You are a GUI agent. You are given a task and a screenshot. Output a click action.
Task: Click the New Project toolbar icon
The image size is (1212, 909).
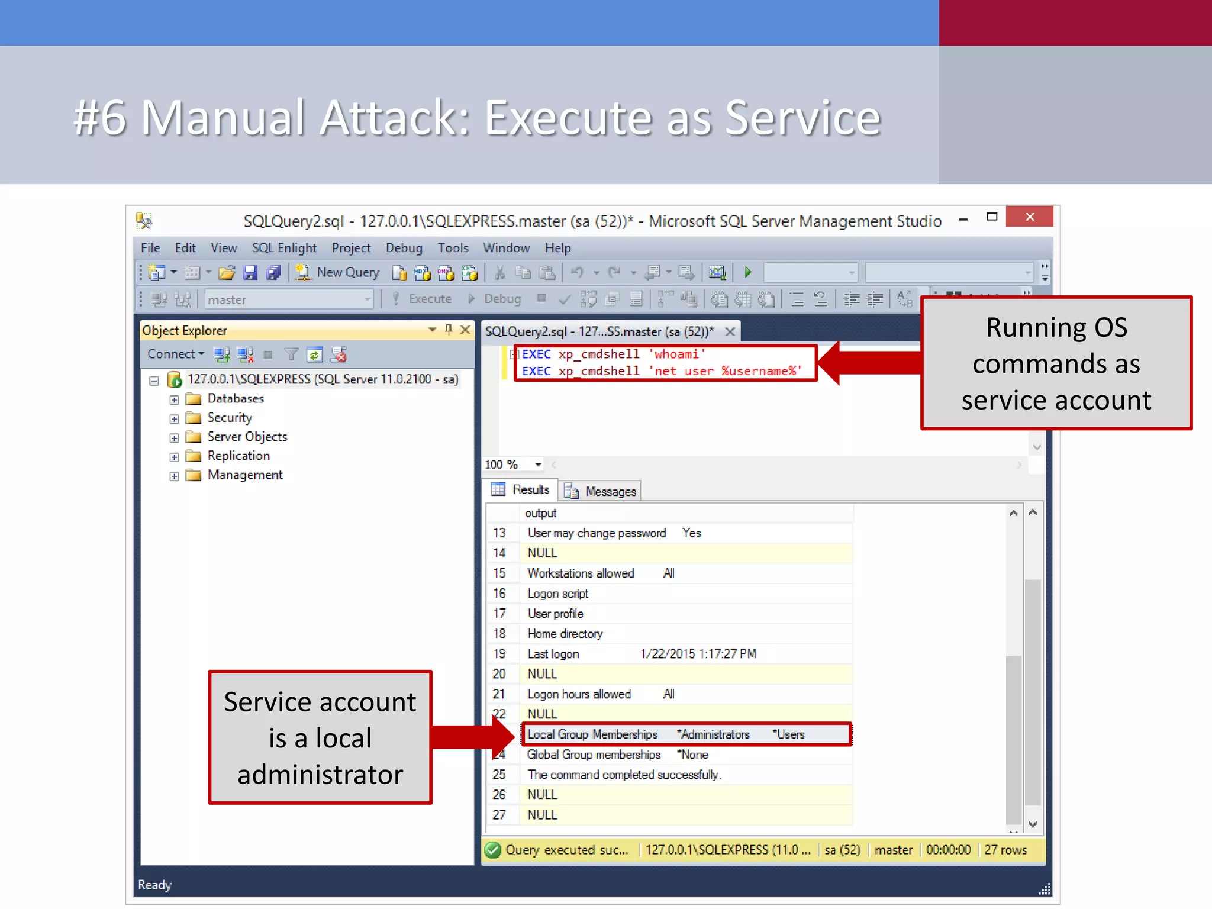157,272
